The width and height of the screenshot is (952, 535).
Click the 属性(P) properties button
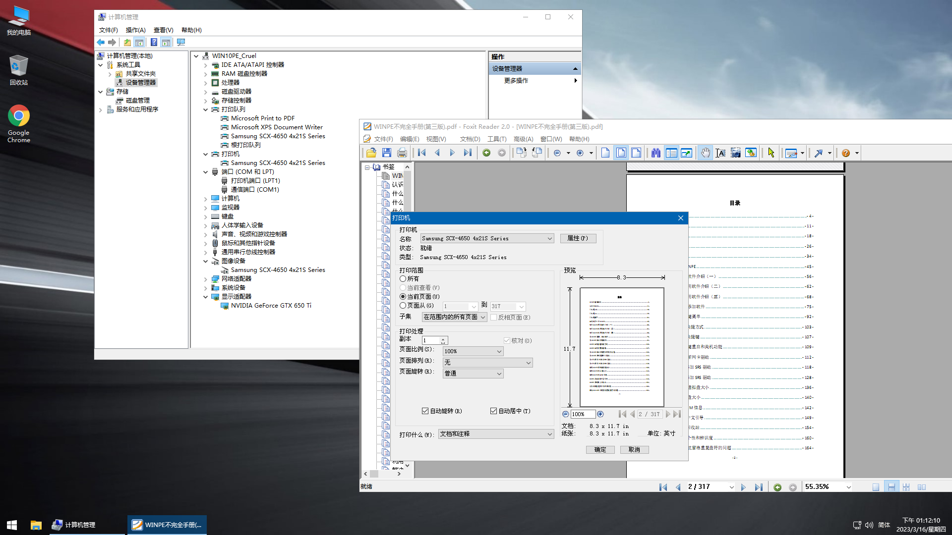click(x=578, y=238)
